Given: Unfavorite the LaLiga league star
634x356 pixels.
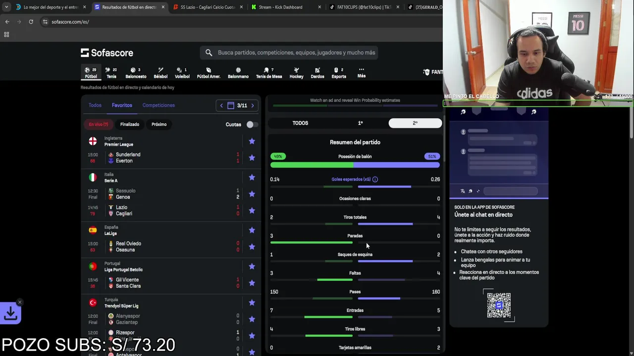Looking at the screenshot, I should click(252, 230).
